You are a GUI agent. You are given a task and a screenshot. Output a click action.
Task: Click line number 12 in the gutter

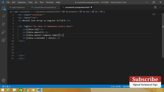tap(13, 47)
